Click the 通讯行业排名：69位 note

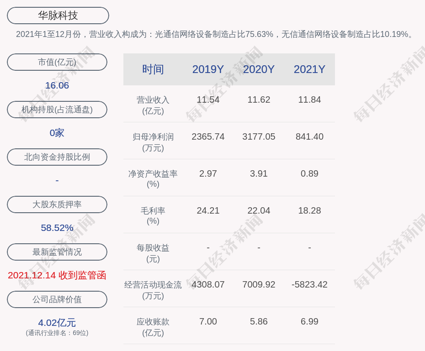pyautogui.click(x=57, y=333)
